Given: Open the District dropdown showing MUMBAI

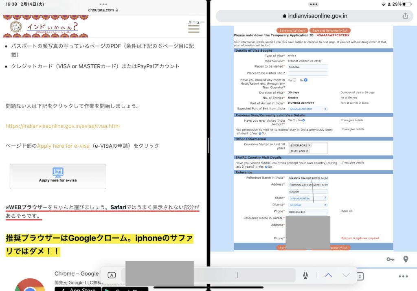Looking at the screenshot, I should (307, 205).
